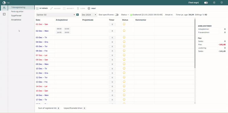Click the Projektkode column header
228x113 pixels.
pyautogui.click(x=88, y=20)
